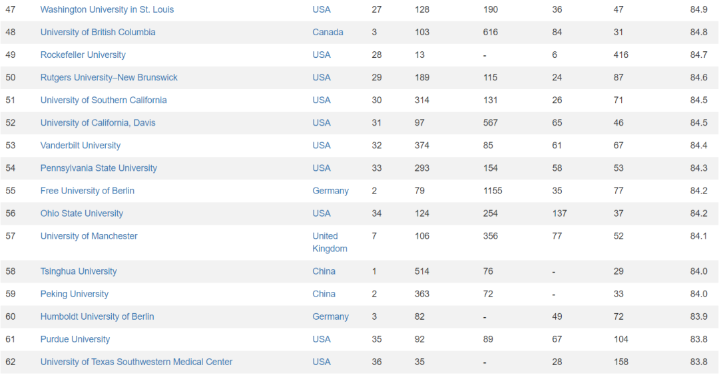Go to Pennsylvania State University page
Screen dimensions: 719x375
[99, 168]
